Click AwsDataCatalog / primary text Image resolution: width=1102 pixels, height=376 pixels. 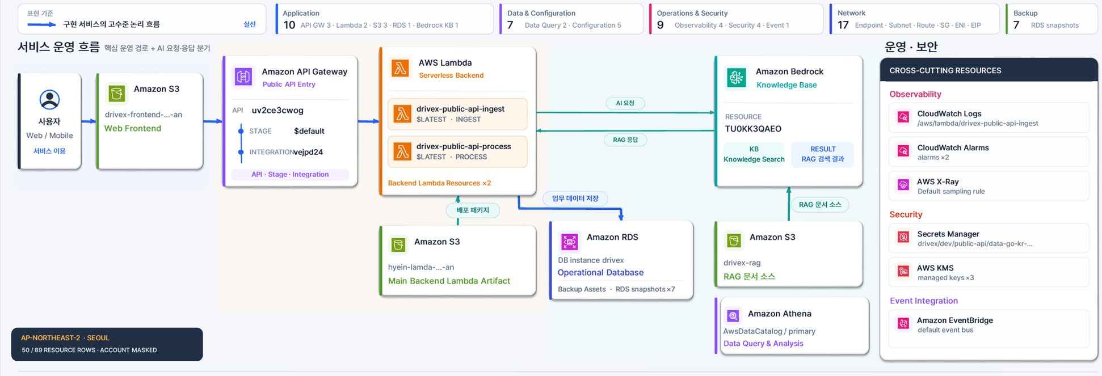pyautogui.click(x=769, y=331)
